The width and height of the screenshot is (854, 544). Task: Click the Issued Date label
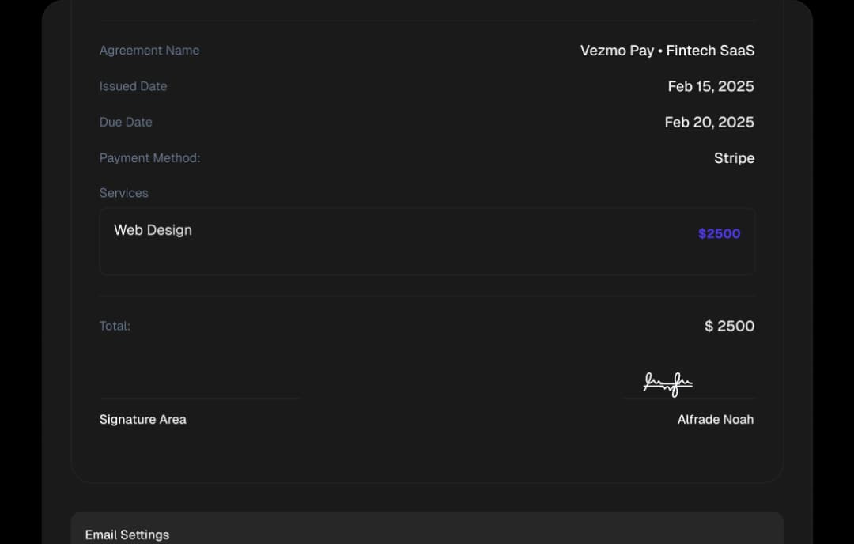133,86
